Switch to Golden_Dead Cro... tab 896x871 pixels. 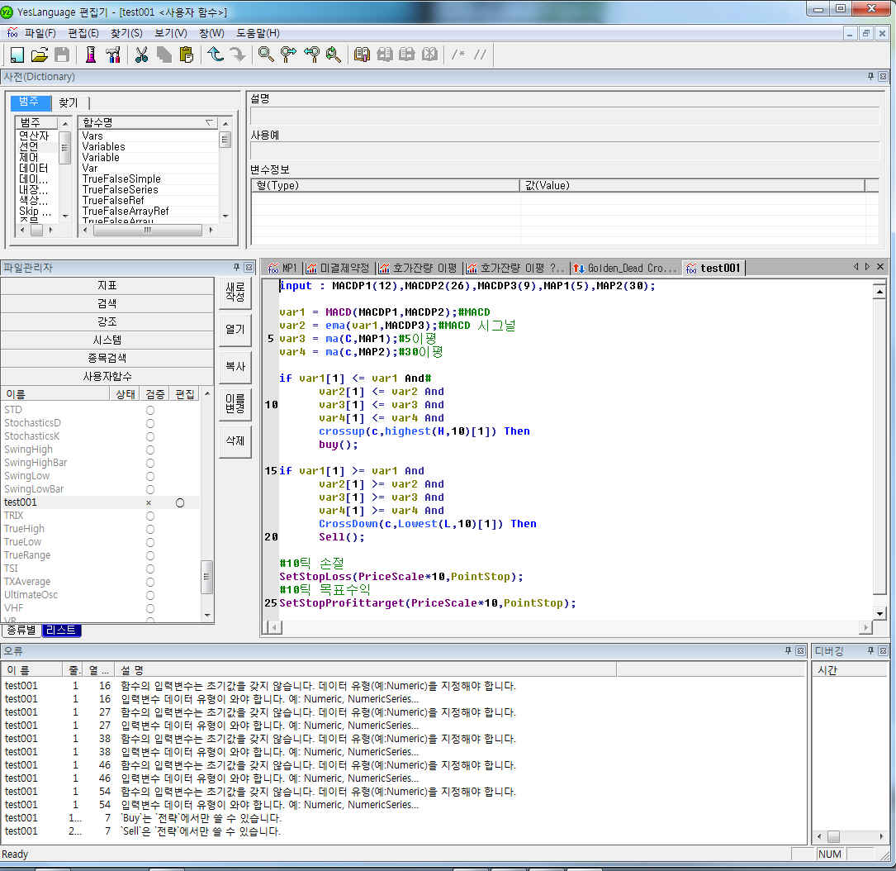626,268
